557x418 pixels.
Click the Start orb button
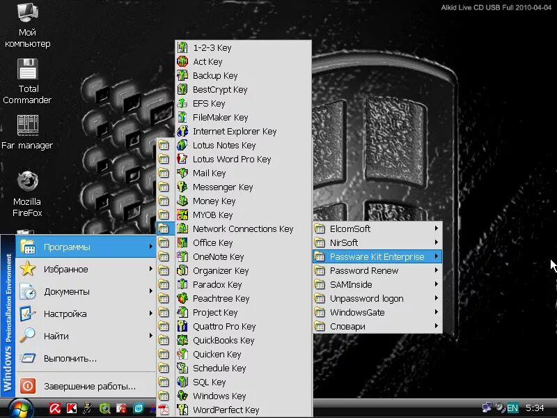point(21,408)
